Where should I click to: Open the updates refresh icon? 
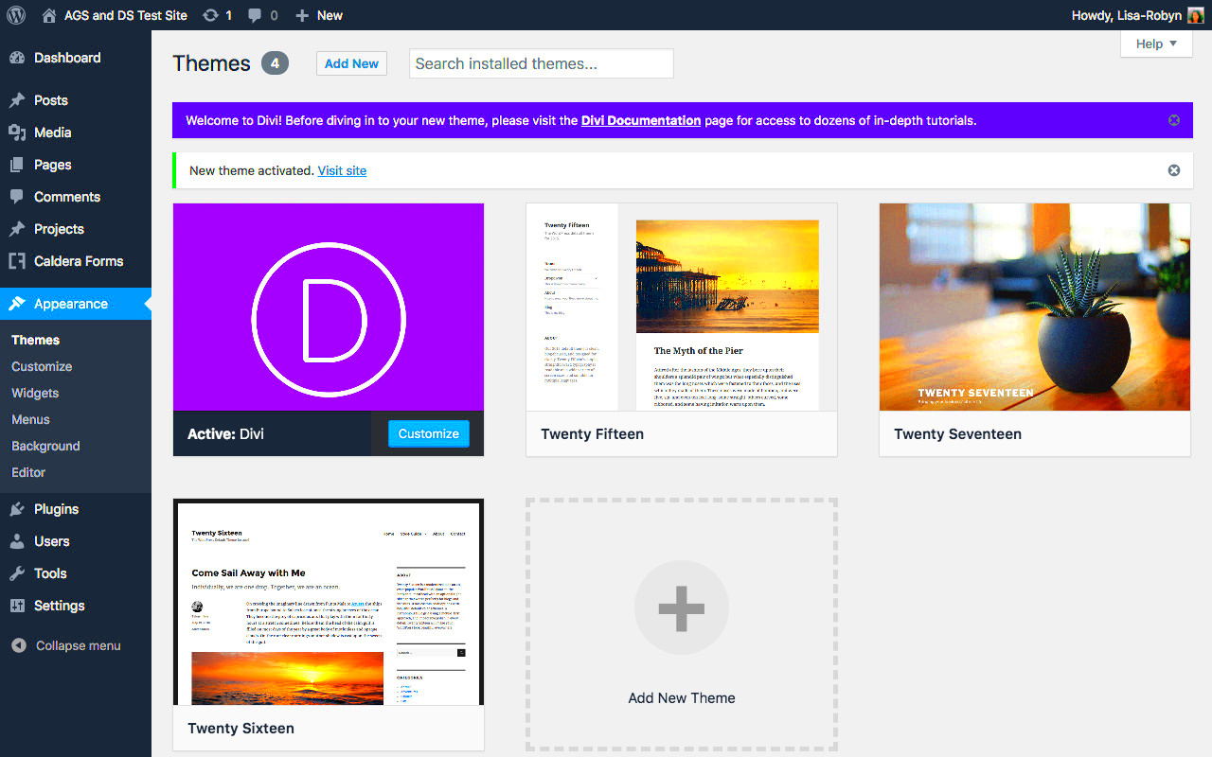pyautogui.click(x=210, y=15)
